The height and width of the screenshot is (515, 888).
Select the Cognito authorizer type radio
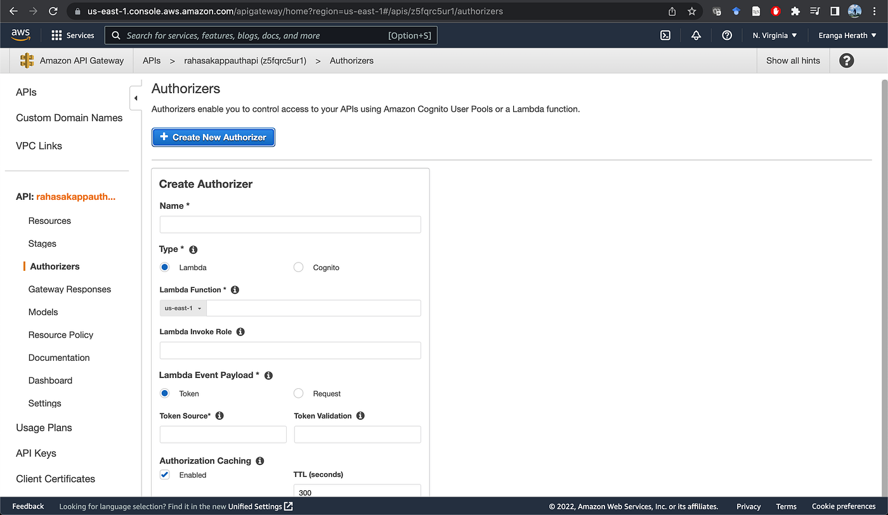point(298,267)
